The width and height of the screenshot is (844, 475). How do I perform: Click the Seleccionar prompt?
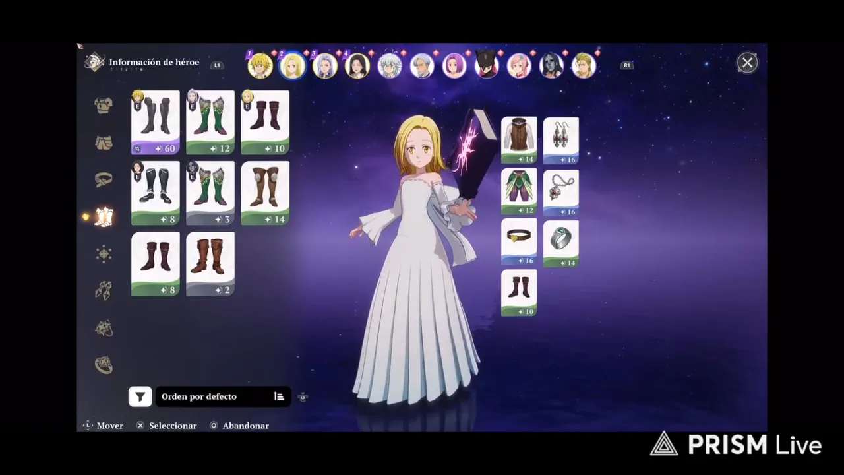pos(166,426)
